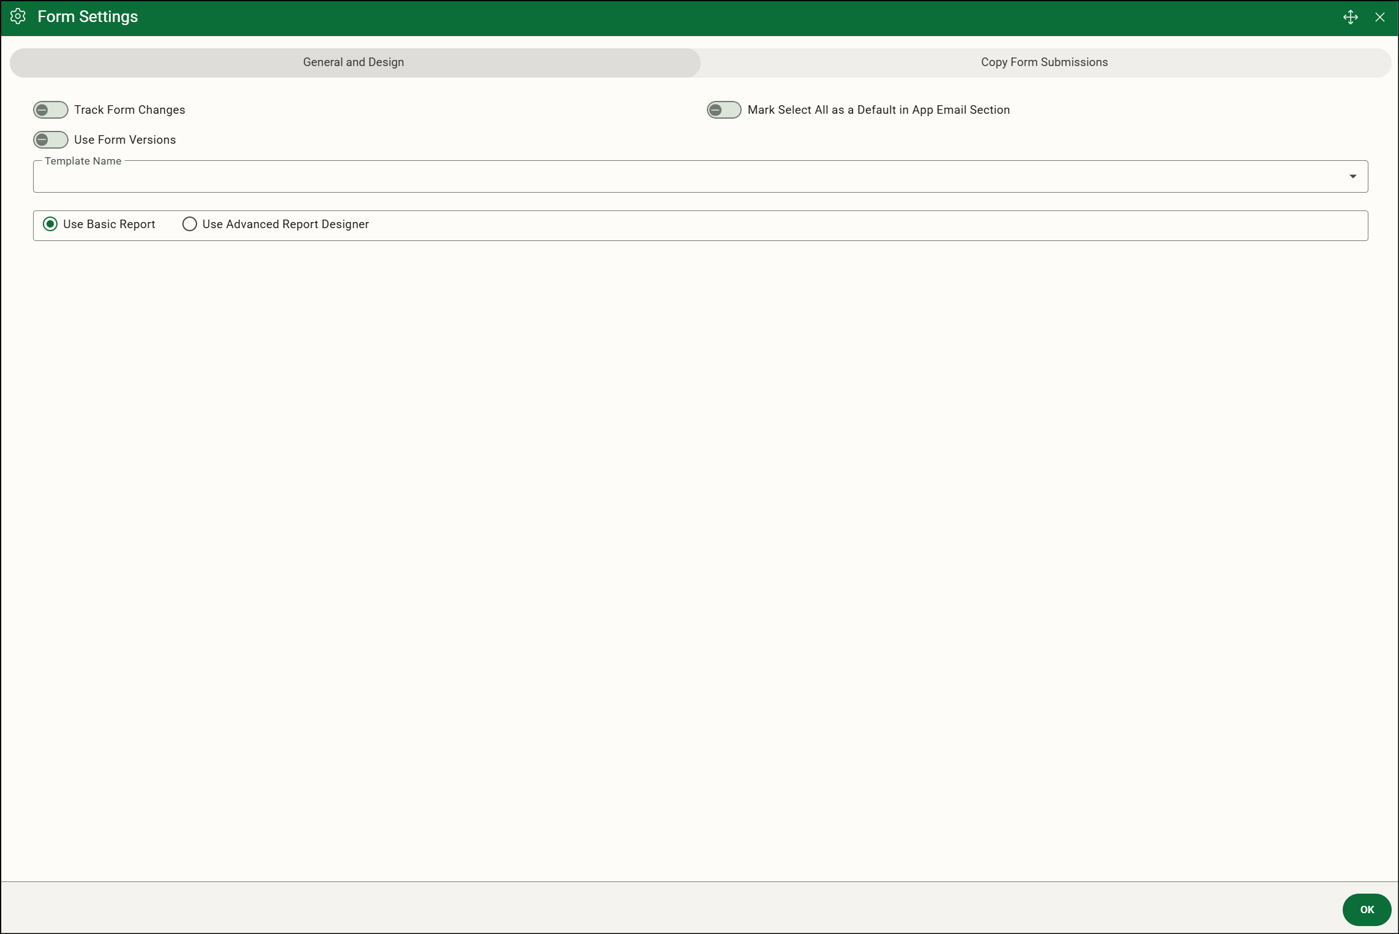Click the Form Settings title text
The image size is (1399, 934).
[88, 17]
